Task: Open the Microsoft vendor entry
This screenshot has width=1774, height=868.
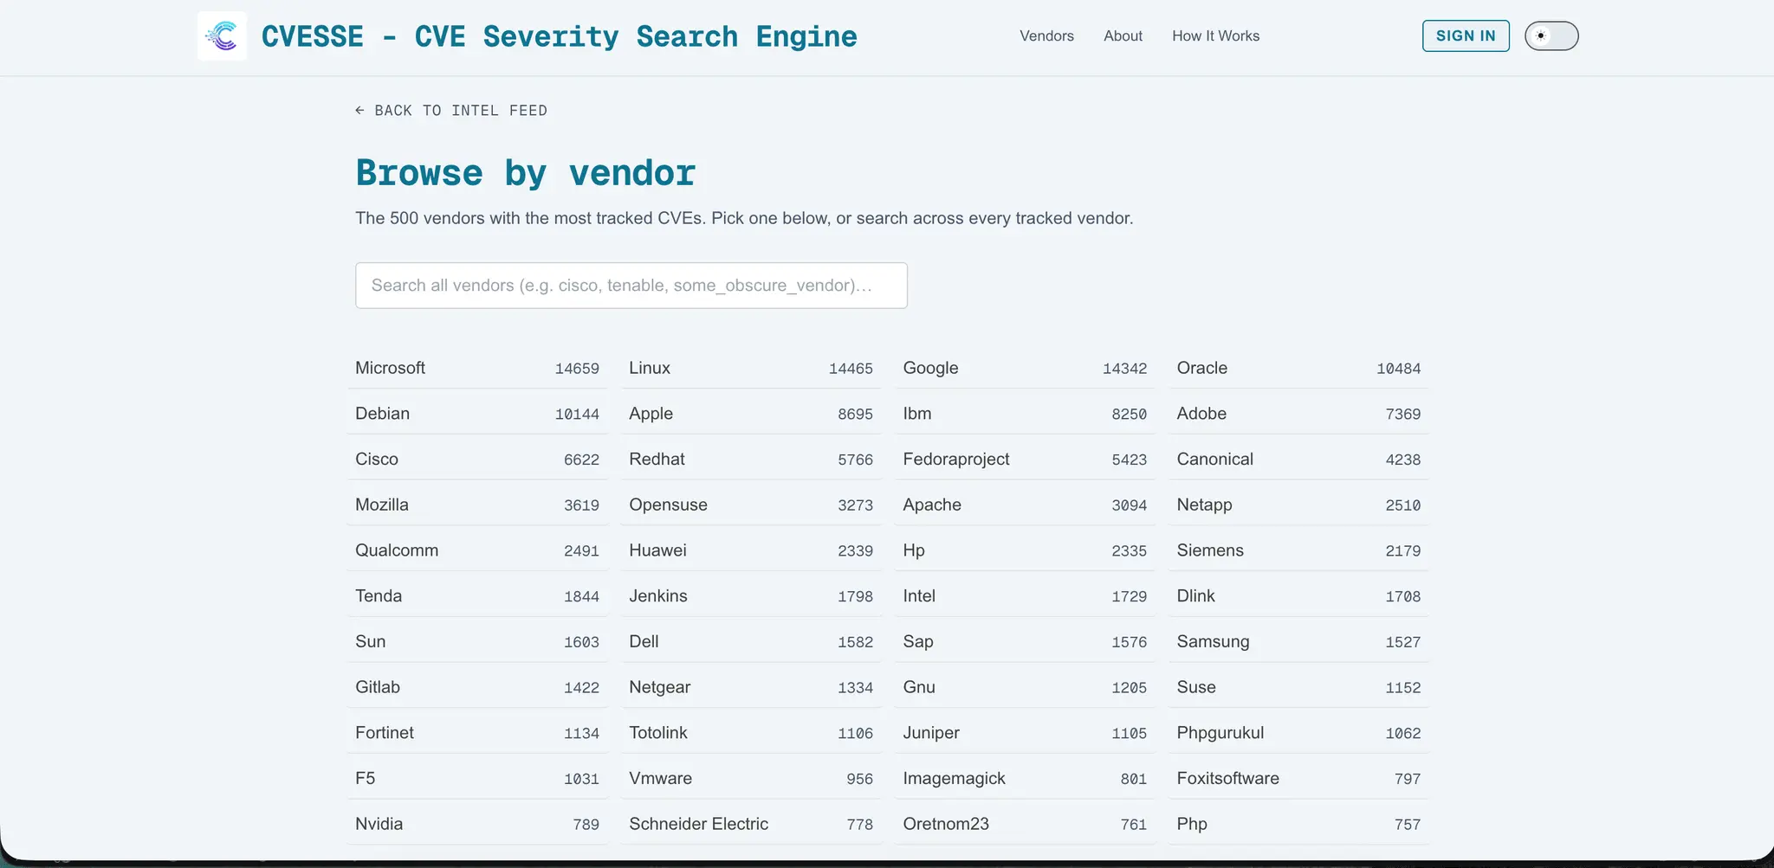Action: (477, 368)
